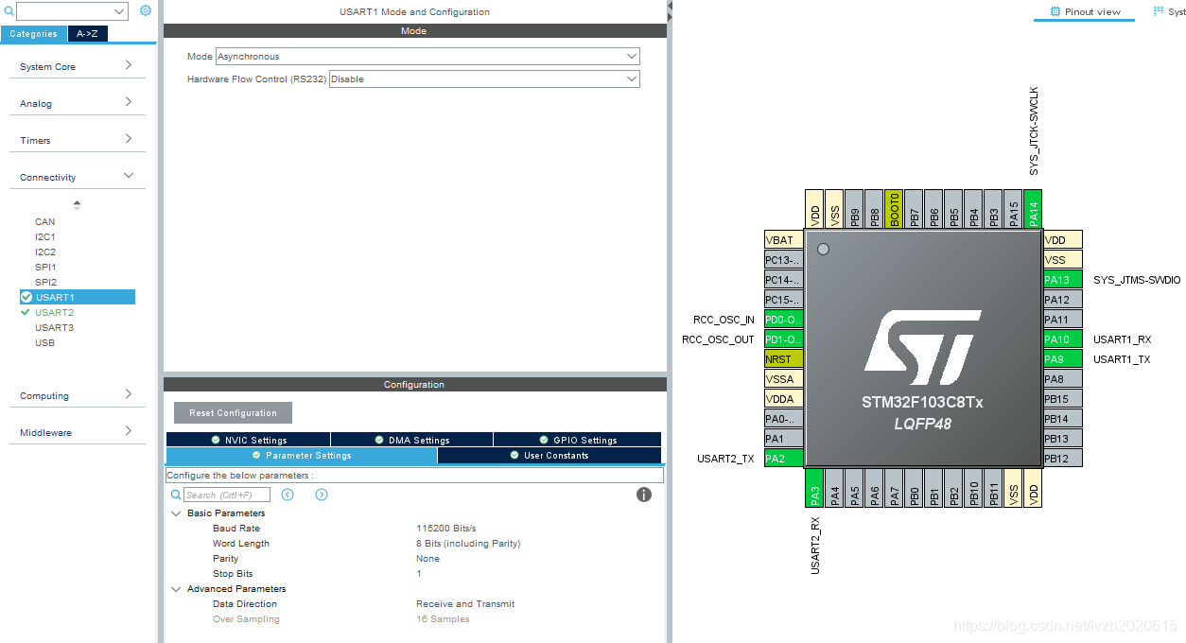Viewport: 1186px width, 643px height.
Task: Click the PD0-OSC_IN pin
Action: (x=783, y=320)
